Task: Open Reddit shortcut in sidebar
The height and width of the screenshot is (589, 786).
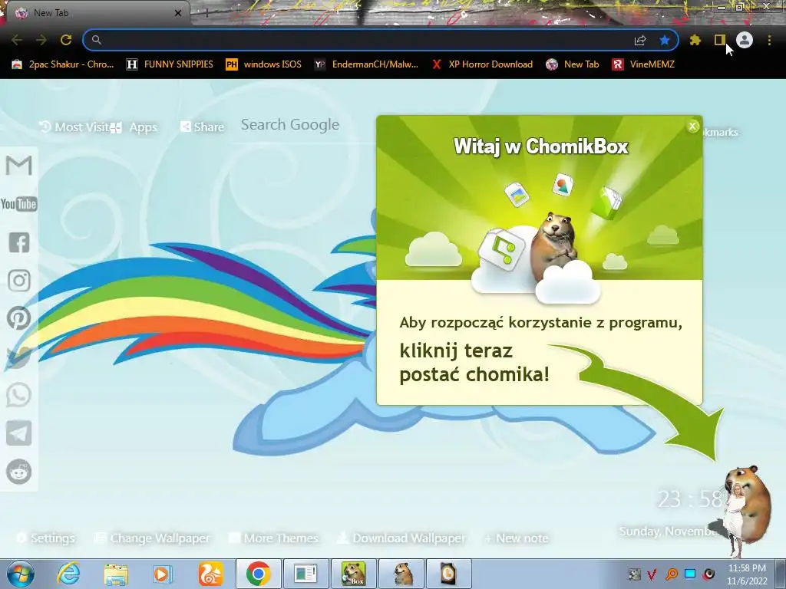Action: (x=19, y=472)
